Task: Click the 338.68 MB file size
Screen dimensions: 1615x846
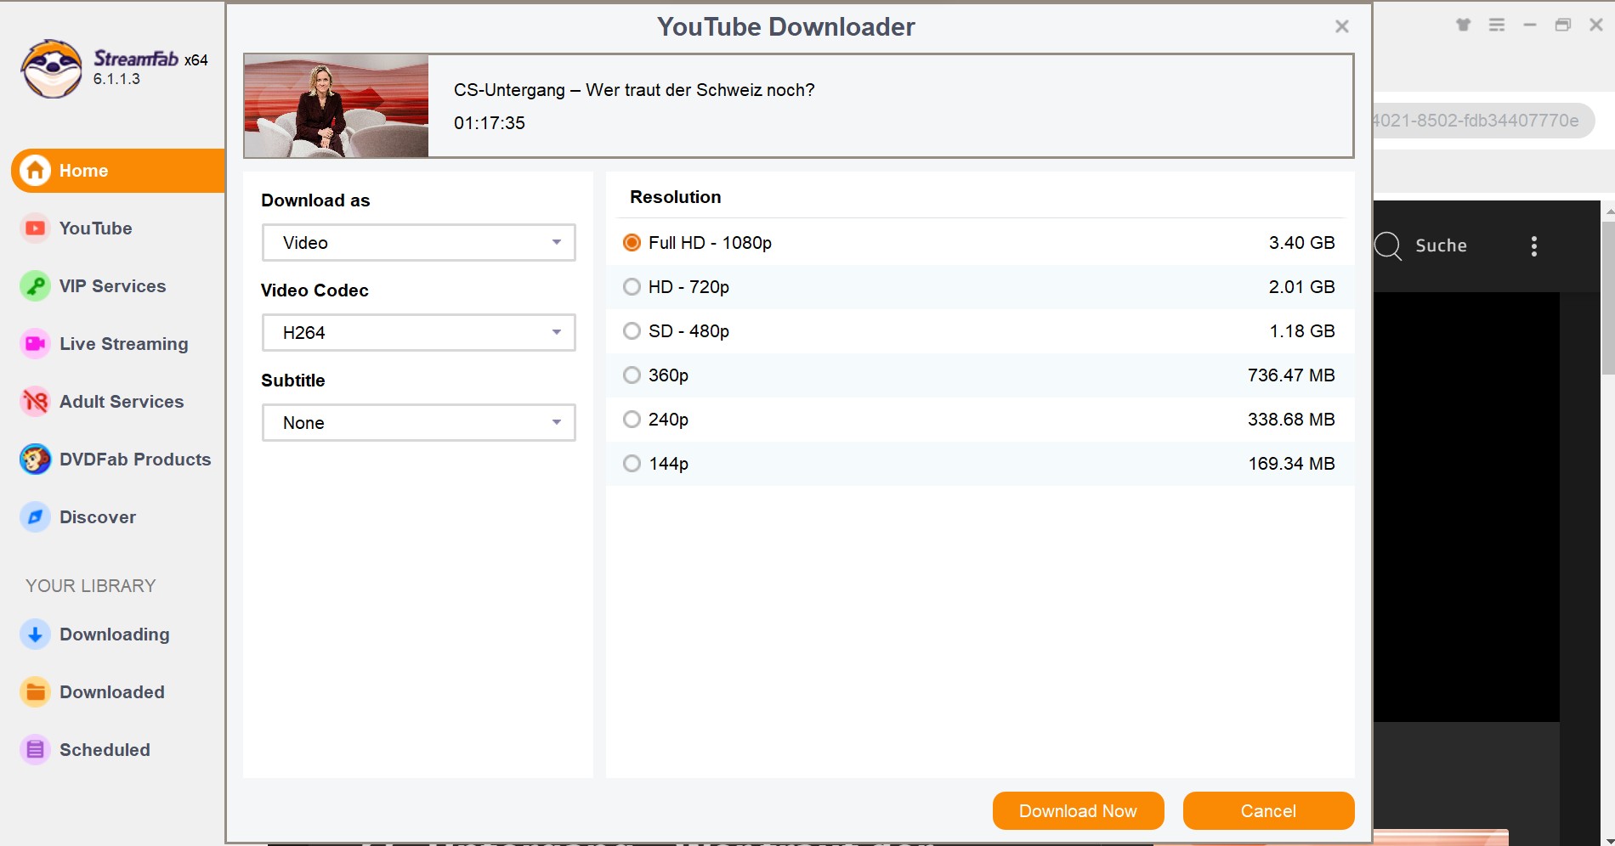Action: coord(1291,420)
